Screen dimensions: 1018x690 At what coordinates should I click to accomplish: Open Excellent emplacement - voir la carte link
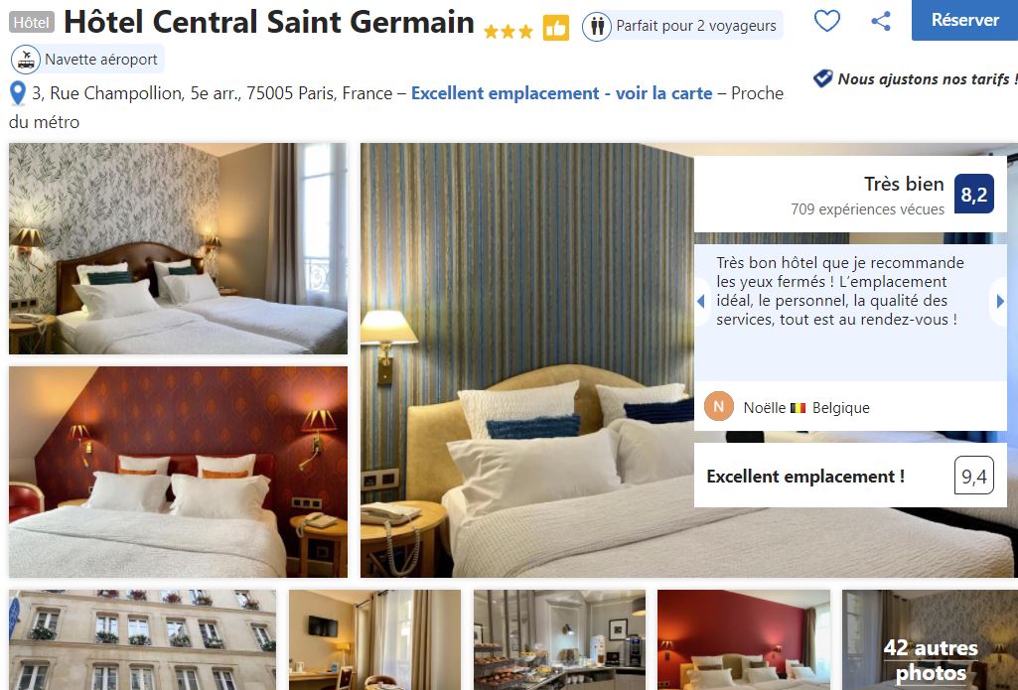561,93
